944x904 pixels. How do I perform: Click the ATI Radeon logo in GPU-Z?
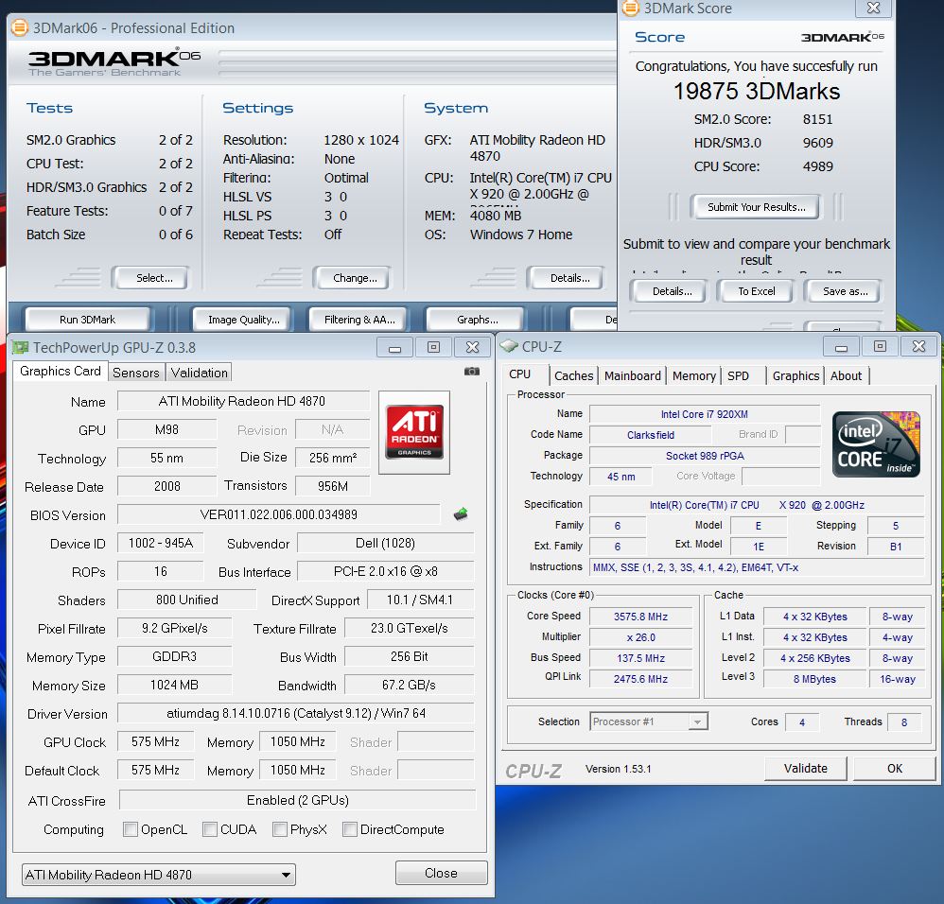(414, 431)
